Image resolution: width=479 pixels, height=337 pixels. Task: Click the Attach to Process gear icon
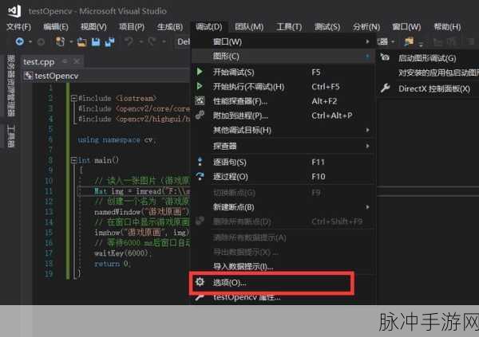coord(200,116)
